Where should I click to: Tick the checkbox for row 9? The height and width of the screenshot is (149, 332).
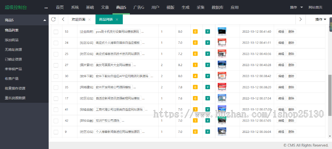[56, 132]
